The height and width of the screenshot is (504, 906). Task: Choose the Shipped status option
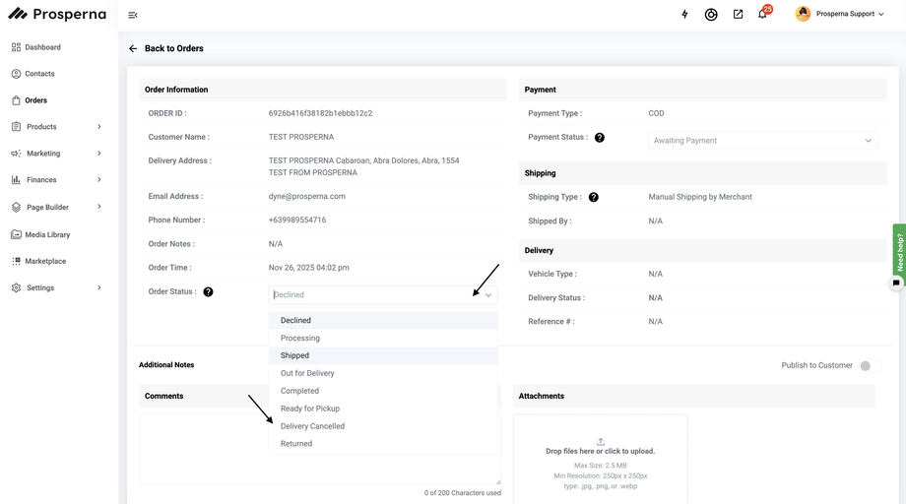click(x=294, y=355)
